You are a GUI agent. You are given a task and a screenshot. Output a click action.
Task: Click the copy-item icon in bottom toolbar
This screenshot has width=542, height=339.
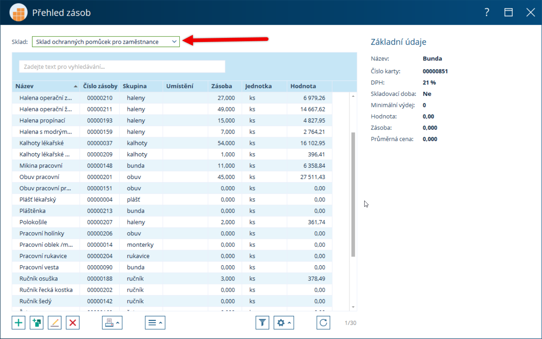36,323
